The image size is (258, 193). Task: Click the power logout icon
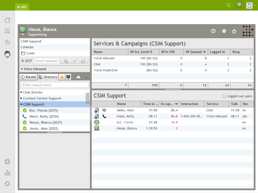click(234, 31)
